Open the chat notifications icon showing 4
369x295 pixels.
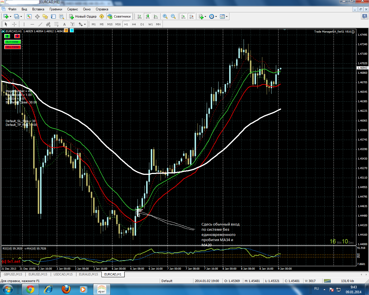(x=364, y=16)
